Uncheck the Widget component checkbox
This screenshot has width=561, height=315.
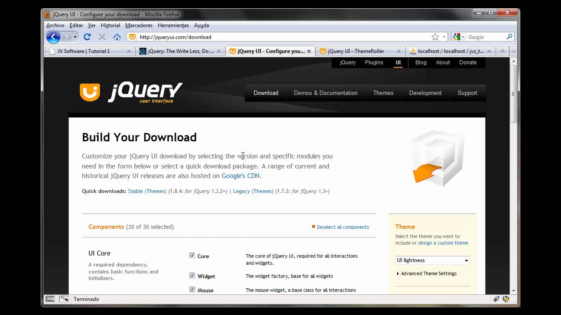point(192,276)
